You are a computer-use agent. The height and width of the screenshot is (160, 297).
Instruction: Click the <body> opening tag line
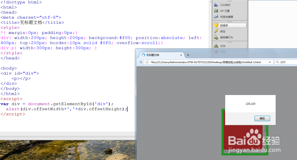point(9,68)
